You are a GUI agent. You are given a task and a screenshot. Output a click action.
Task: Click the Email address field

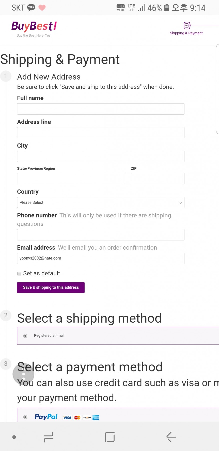coord(101,258)
